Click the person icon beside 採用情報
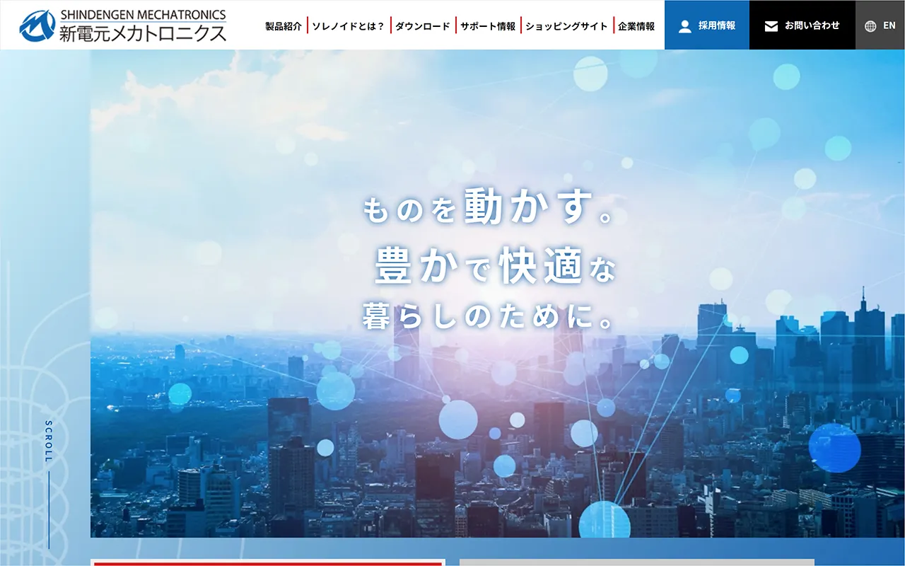This screenshot has width=905, height=566. click(x=684, y=26)
